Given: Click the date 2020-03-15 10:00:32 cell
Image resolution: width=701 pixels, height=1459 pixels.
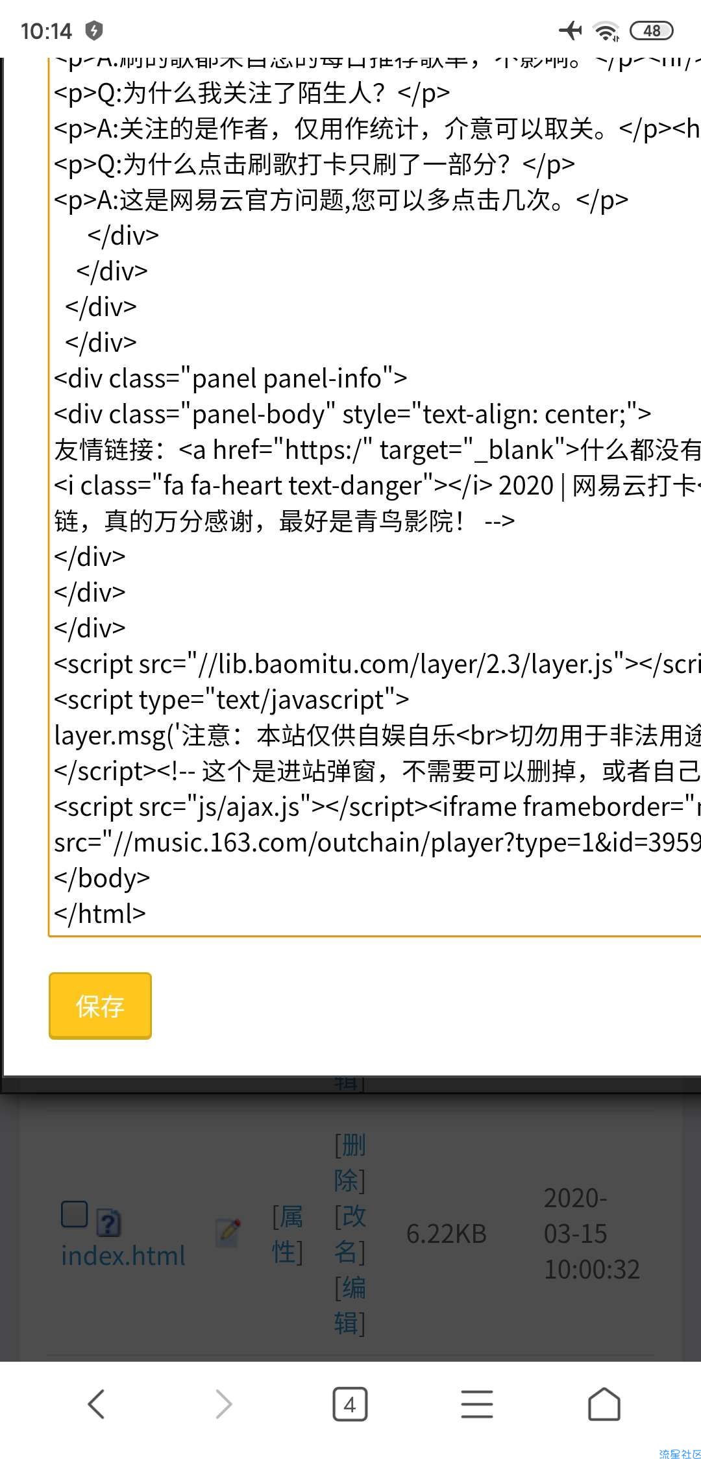Looking at the screenshot, I should point(592,1234).
